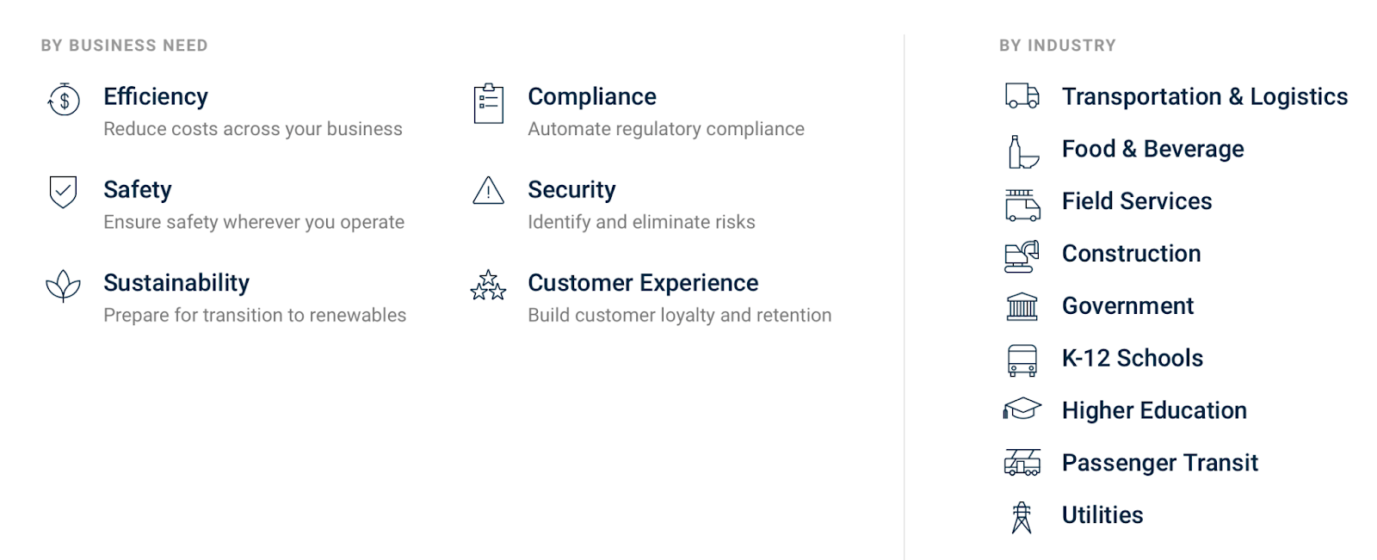Click the three-stars Customer Experience icon
The image size is (1377, 560).
[488, 286]
